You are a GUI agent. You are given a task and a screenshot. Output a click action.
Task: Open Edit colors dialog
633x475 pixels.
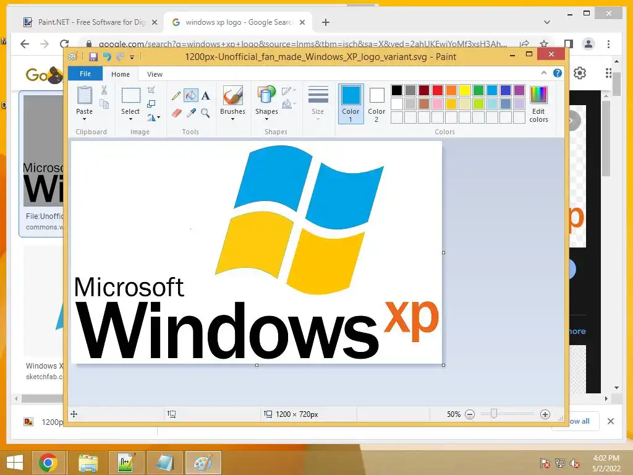538,104
